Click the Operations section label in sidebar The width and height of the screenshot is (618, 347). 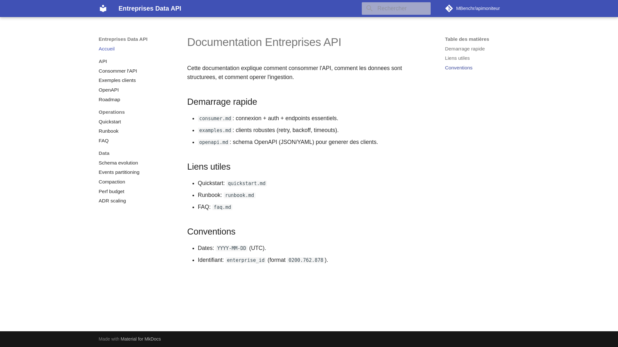(x=112, y=112)
